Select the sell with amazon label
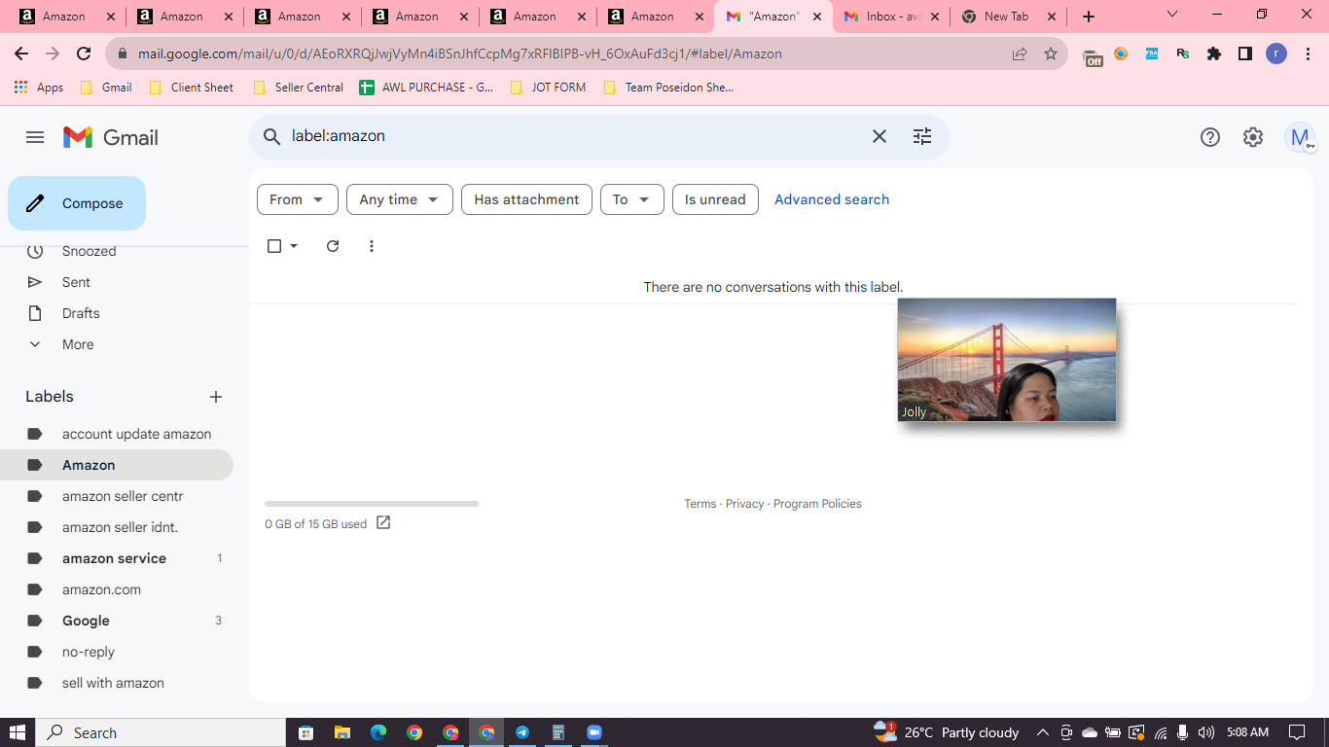Viewport: 1329px width, 747px height. click(x=117, y=683)
